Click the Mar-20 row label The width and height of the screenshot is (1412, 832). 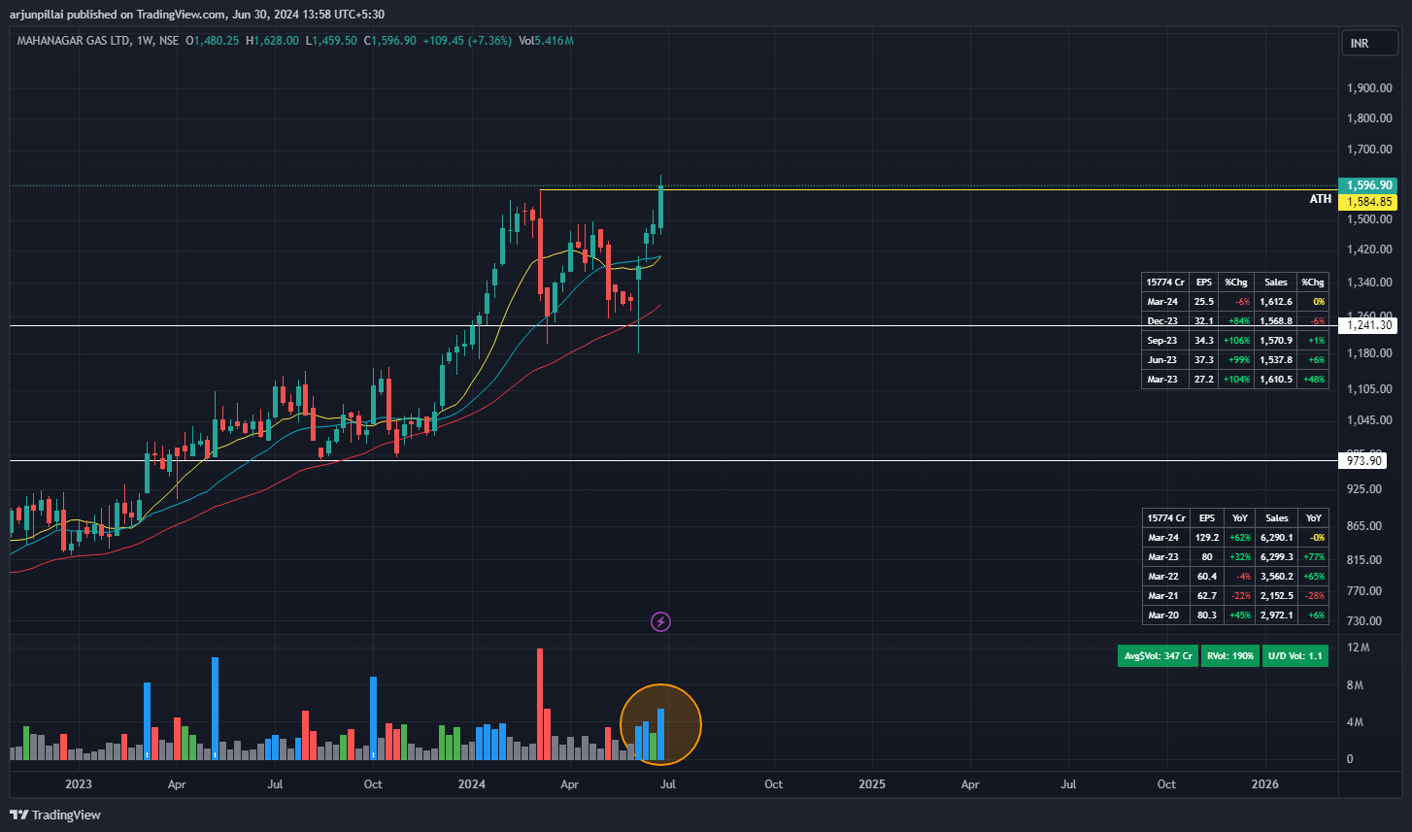1163,616
